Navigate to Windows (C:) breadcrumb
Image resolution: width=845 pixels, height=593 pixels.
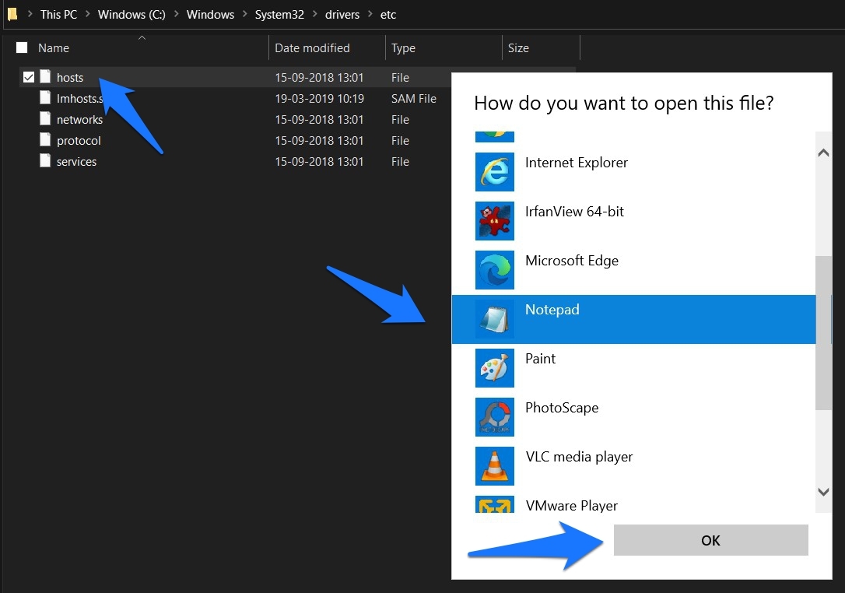click(x=131, y=15)
